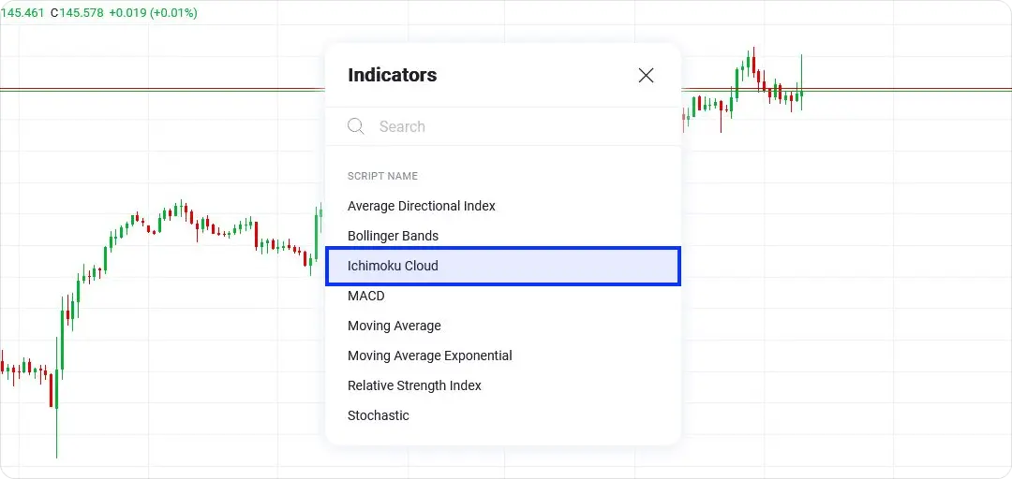Click the SCRIPT NAME column header
Image resolution: width=1012 pixels, height=479 pixels.
382,176
